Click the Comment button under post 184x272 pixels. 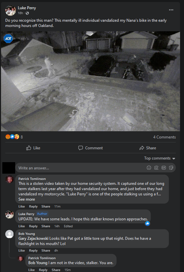(x=91, y=148)
